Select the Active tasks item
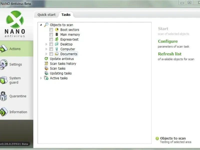Viewport: 200px width, 150px height. coord(59,78)
